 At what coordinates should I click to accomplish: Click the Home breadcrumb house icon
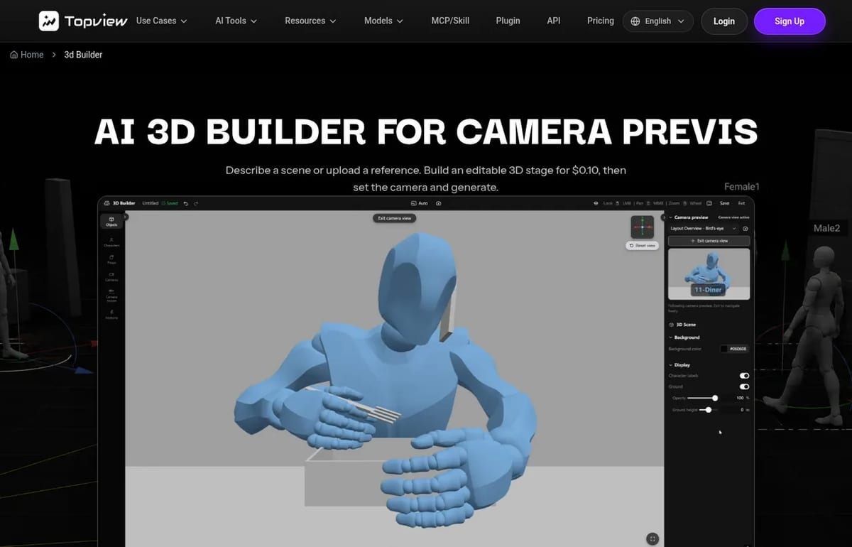click(14, 55)
